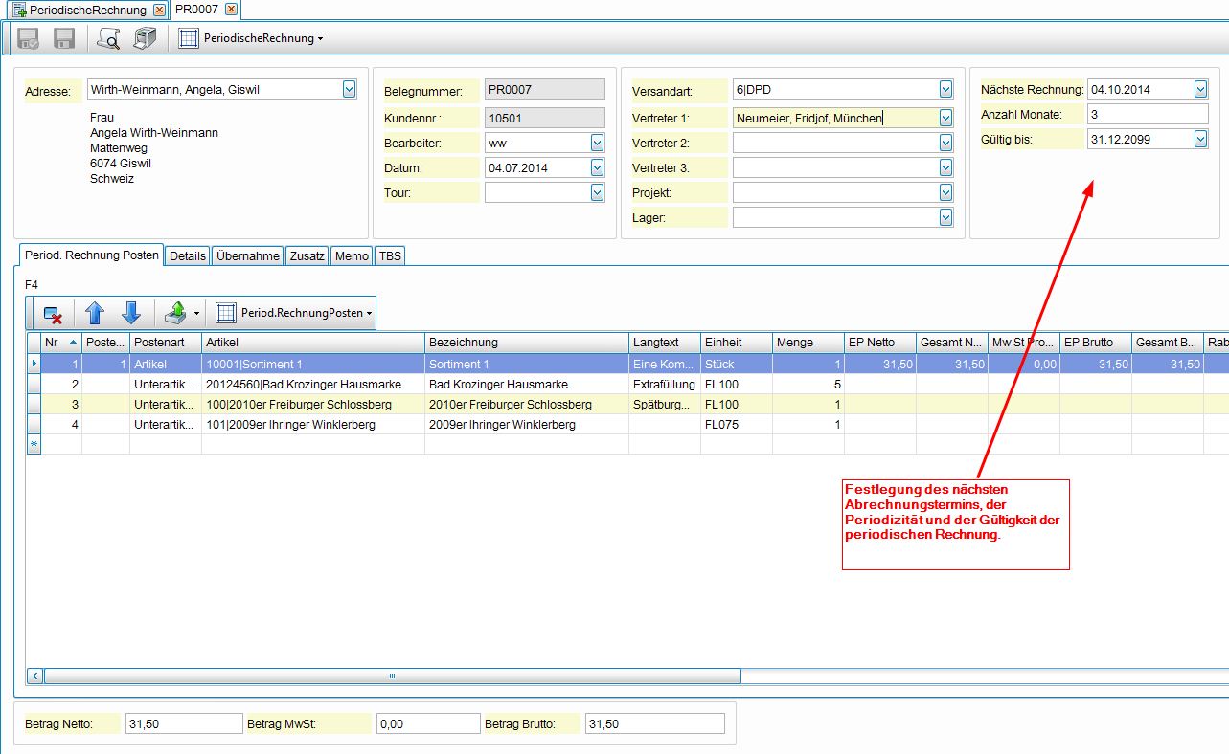Switch to the Details tab
Viewport: 1229px width, 754px height.
188,255
